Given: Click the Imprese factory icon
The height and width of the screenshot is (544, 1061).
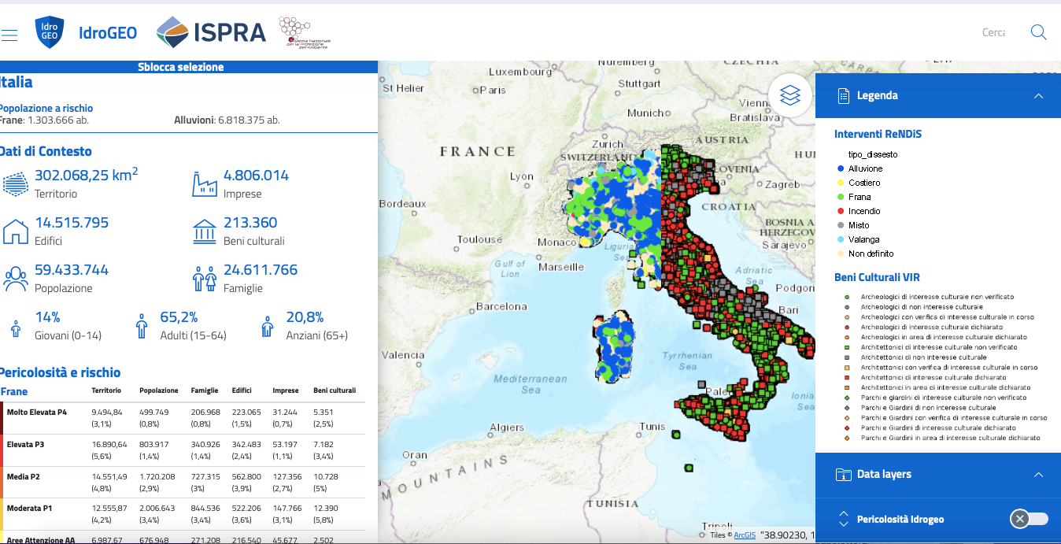Looking at the screenshot, I should tap(204, 183).
